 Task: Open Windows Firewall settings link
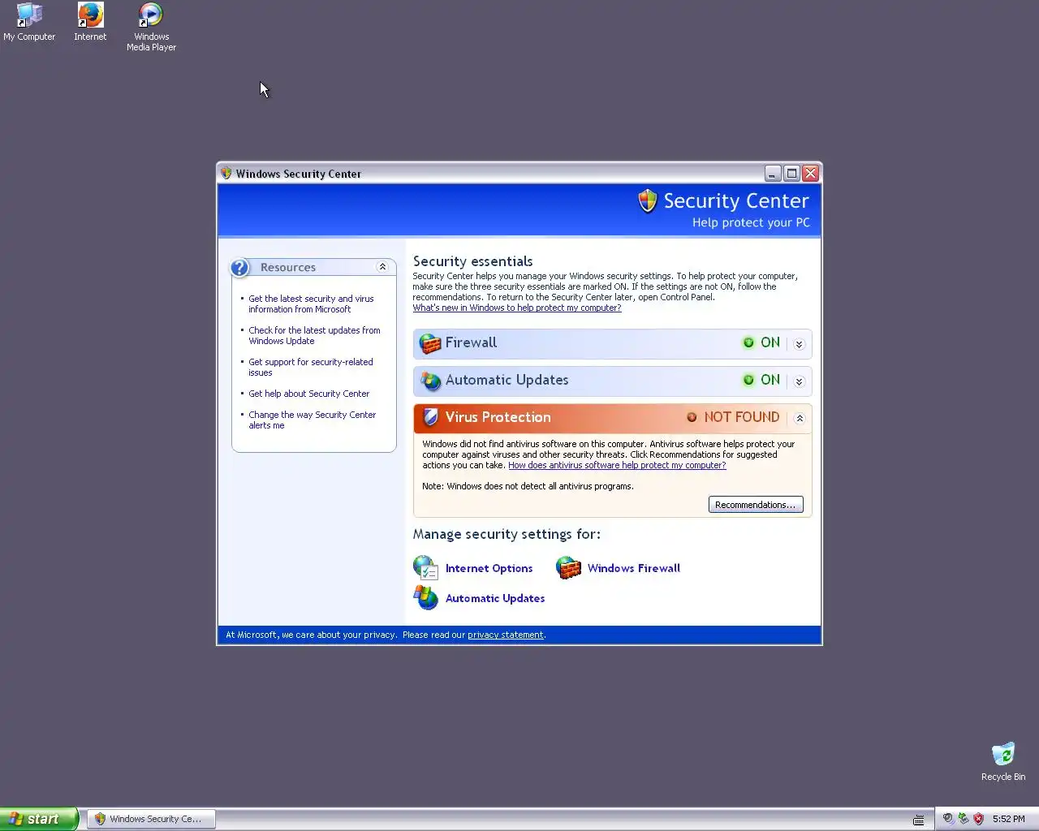[634, 568]
